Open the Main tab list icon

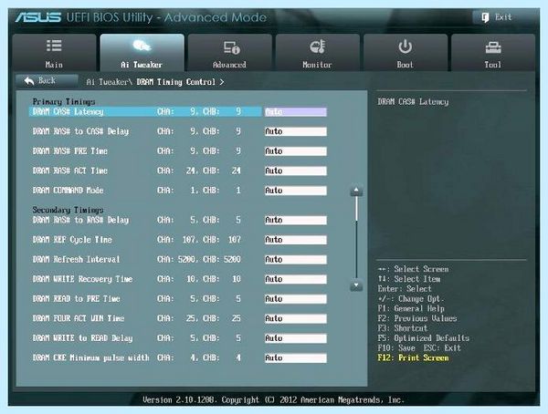click(54, 46)
